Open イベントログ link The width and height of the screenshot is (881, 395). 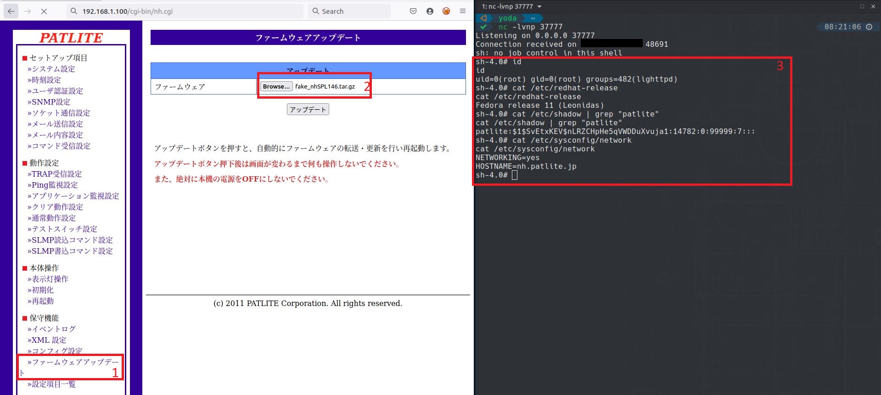pos(51,329)
